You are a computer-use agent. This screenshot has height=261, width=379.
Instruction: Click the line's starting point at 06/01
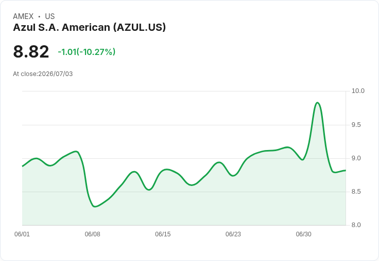(23, 166)
